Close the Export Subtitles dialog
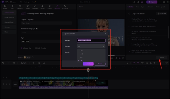The image size is (170, 99). click(105, 34)
